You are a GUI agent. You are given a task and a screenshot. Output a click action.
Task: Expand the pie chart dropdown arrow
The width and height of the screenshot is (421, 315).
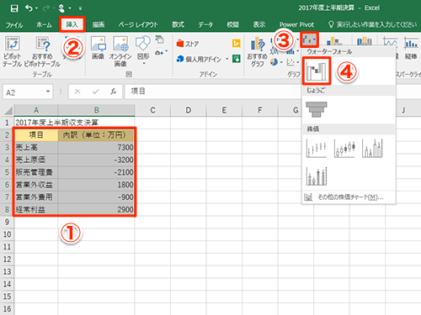281,62
